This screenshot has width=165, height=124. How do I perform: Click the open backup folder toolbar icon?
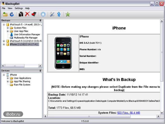pyautogui.click(x=5, y=14)
